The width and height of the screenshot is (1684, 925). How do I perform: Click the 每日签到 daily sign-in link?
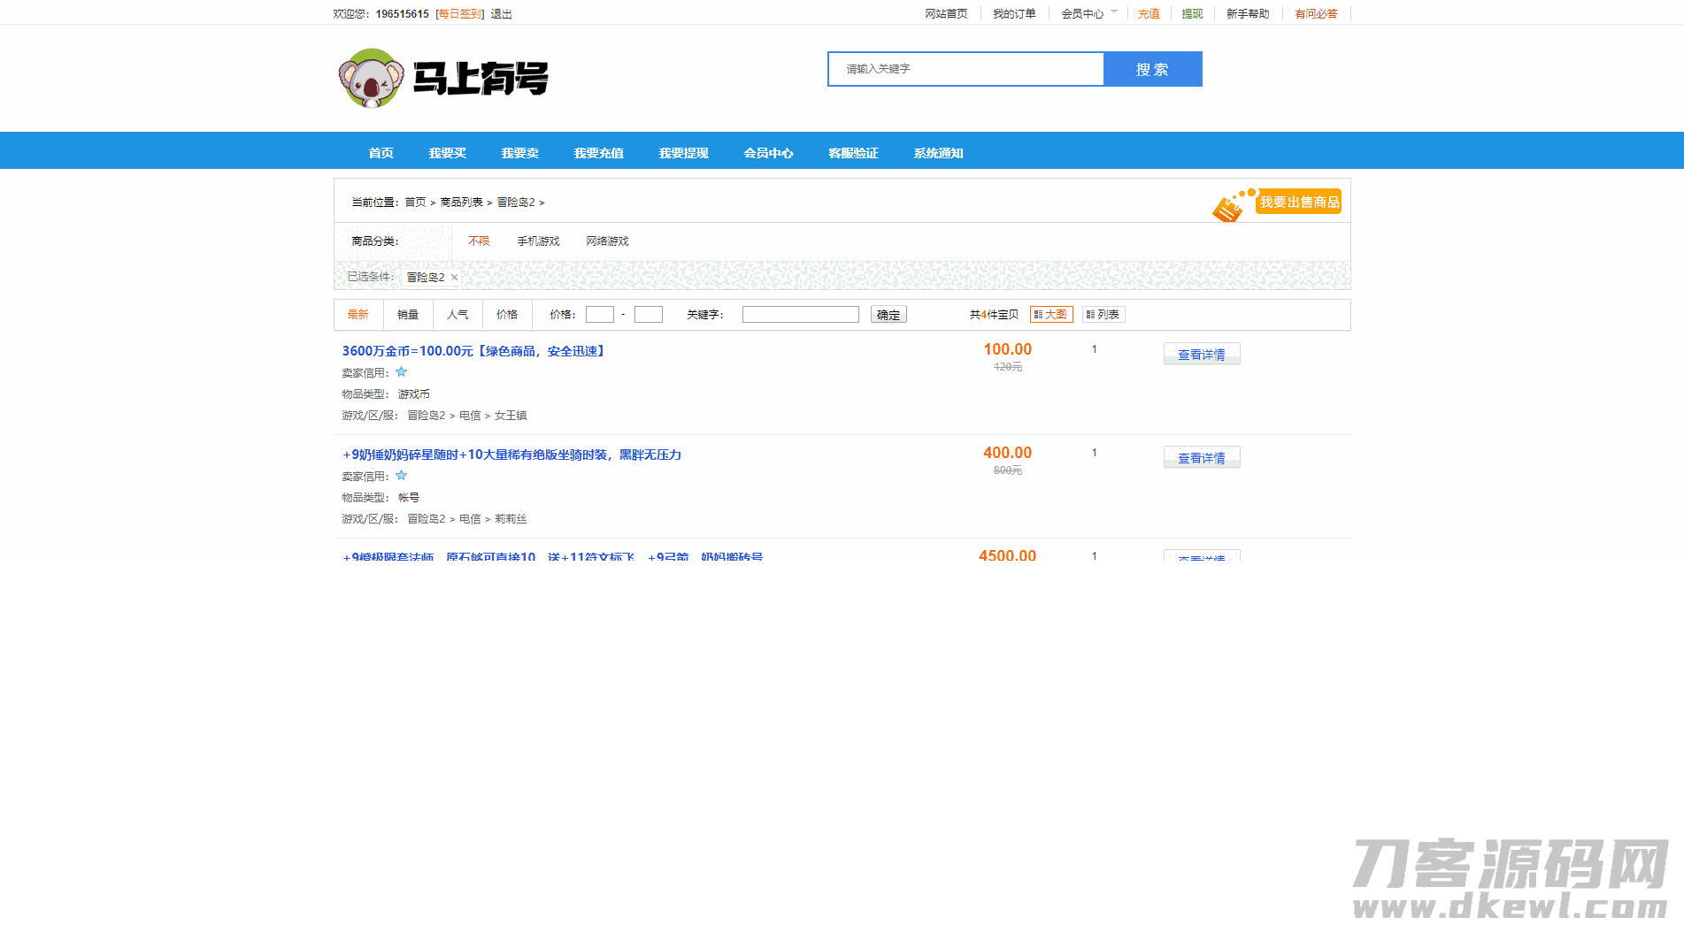point(458,13)
